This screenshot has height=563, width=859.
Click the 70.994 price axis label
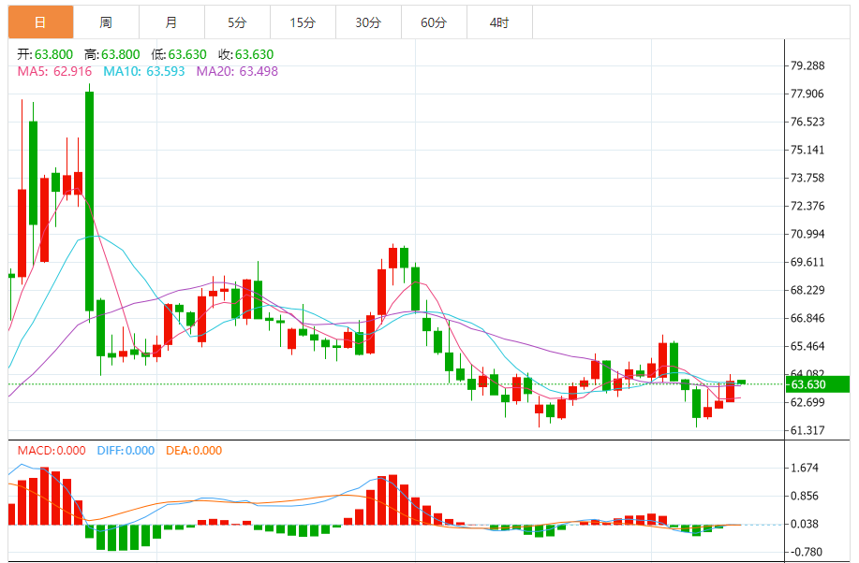[807, 234]
